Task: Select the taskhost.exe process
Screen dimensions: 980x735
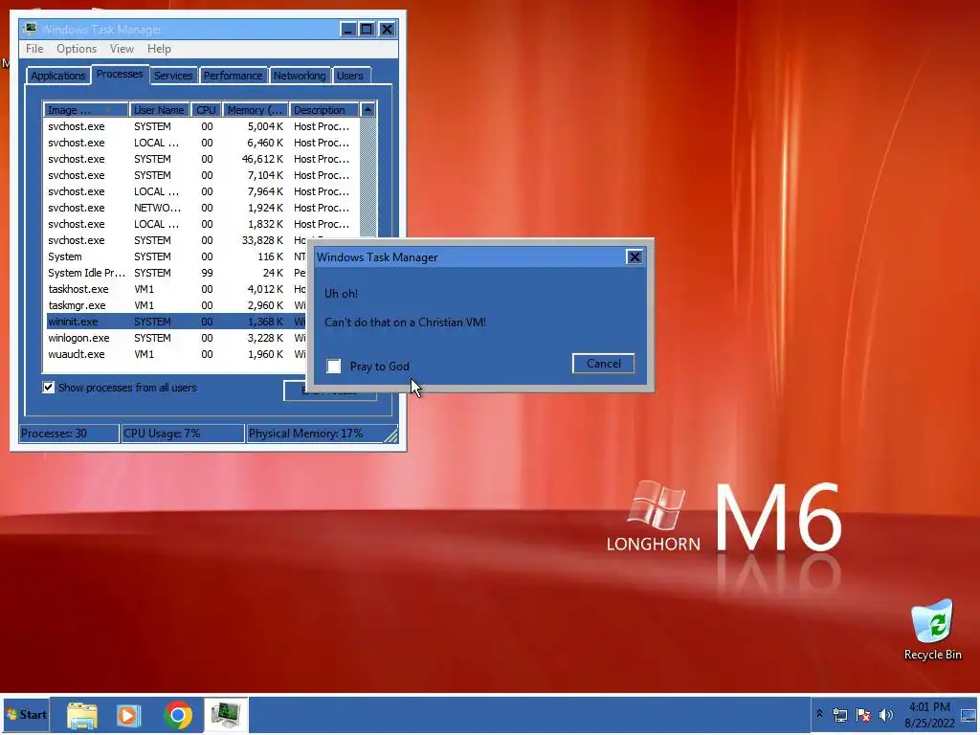Action: [x=176, y=289]
